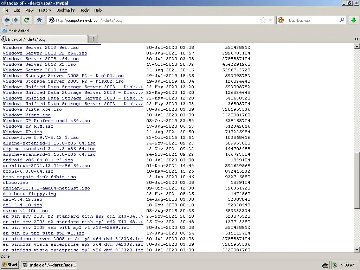360x270 pixels.
Task: Open the View menu
Action: pos(30,10)
